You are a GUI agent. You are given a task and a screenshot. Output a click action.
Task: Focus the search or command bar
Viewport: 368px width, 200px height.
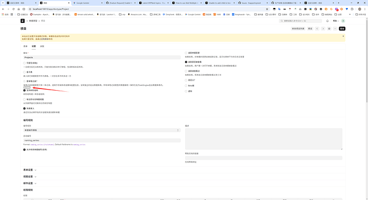(300, 21)
